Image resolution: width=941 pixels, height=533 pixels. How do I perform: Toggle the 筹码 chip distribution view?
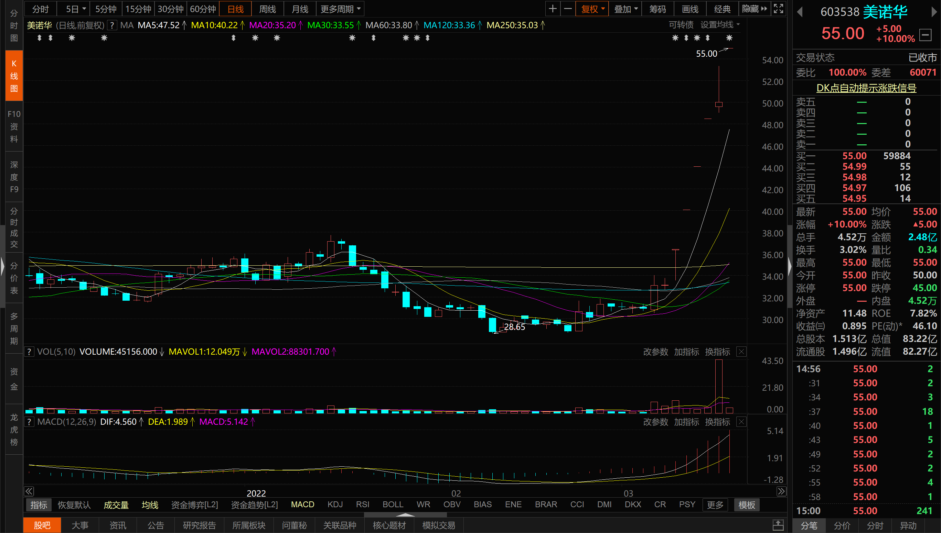point(657,9)
